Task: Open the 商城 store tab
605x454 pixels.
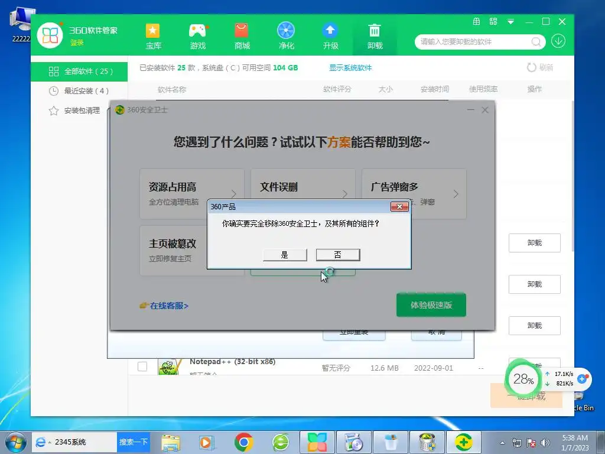Action: click(x=242, y=36)
